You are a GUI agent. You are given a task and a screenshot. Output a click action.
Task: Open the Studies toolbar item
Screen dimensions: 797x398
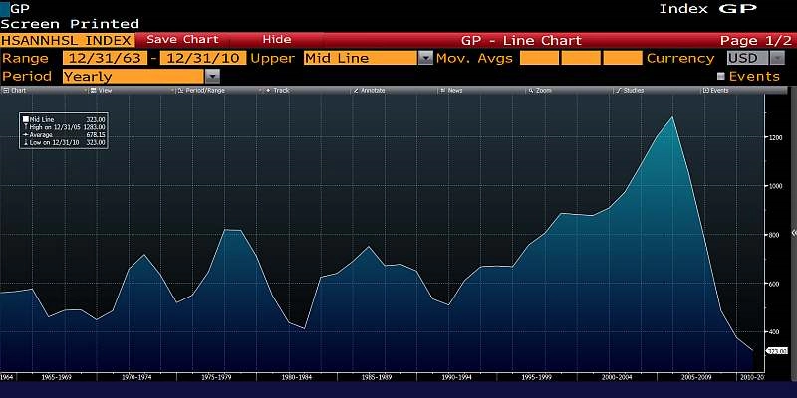tap(632, 91)
